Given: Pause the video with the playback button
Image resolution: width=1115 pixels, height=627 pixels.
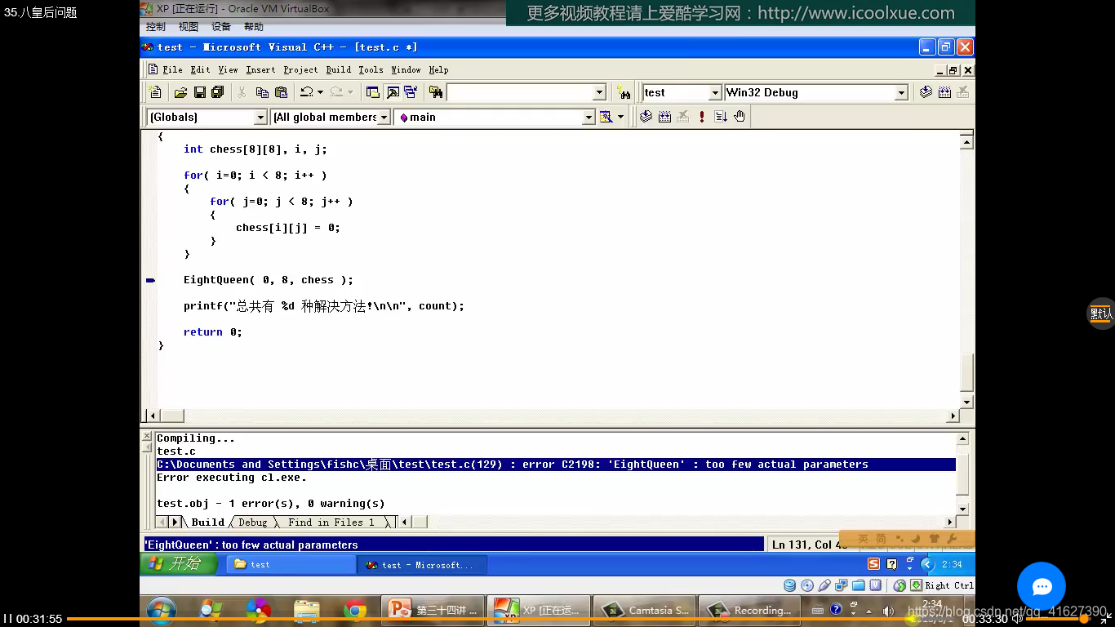Looking at the screenshot, I should pyautogui.click(x=8, y=619).
